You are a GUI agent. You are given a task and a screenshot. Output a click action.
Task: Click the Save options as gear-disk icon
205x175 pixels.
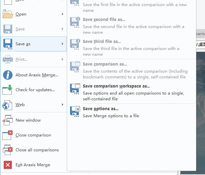pyautogui.click(x=75, y=111)
